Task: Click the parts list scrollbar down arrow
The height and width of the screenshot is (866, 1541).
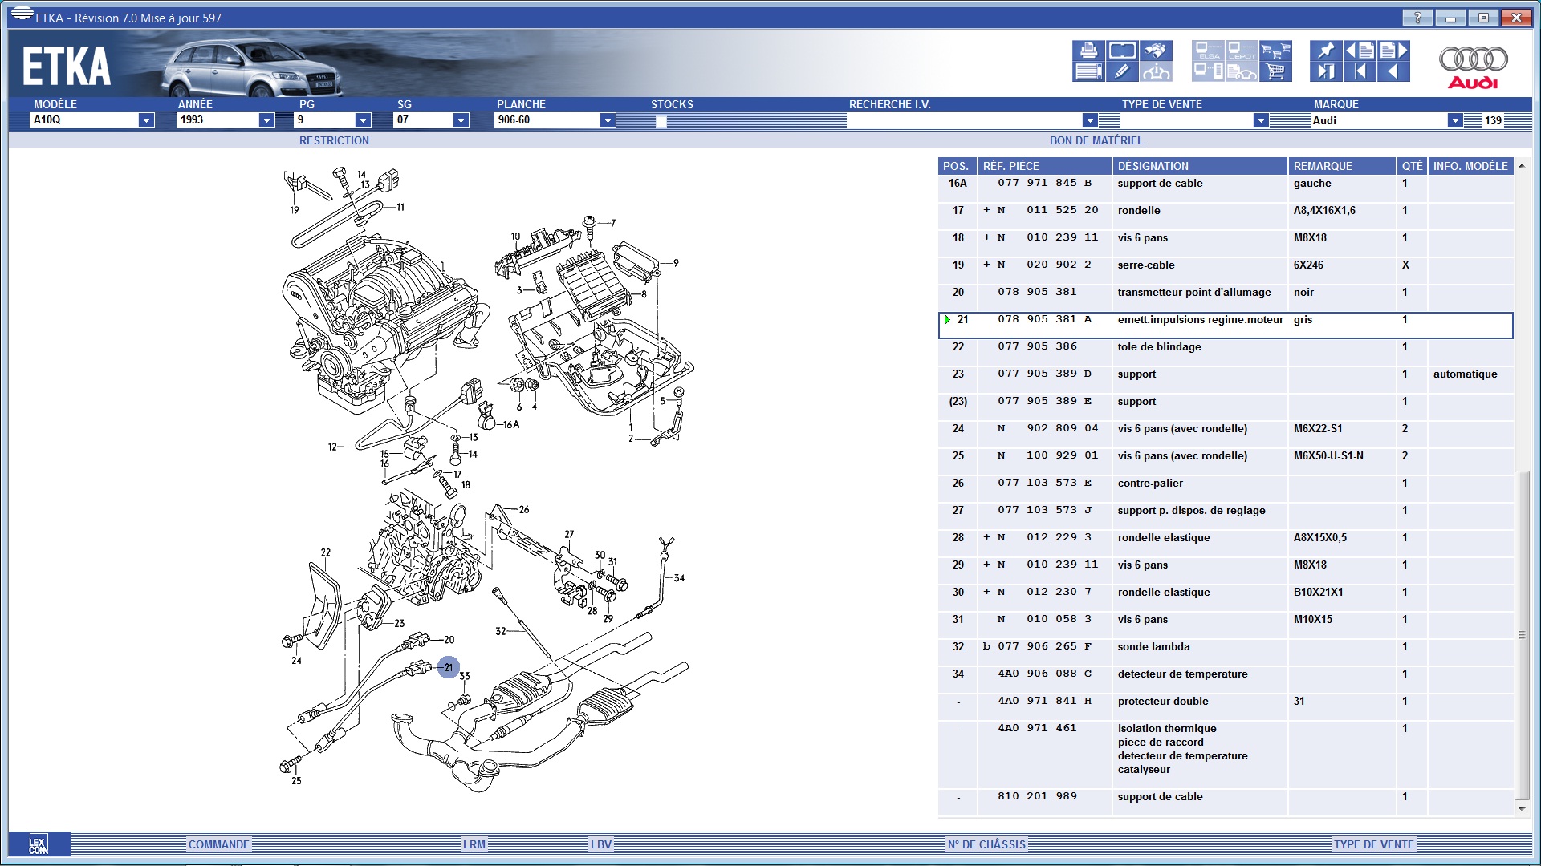Action: click(1522, 809)
